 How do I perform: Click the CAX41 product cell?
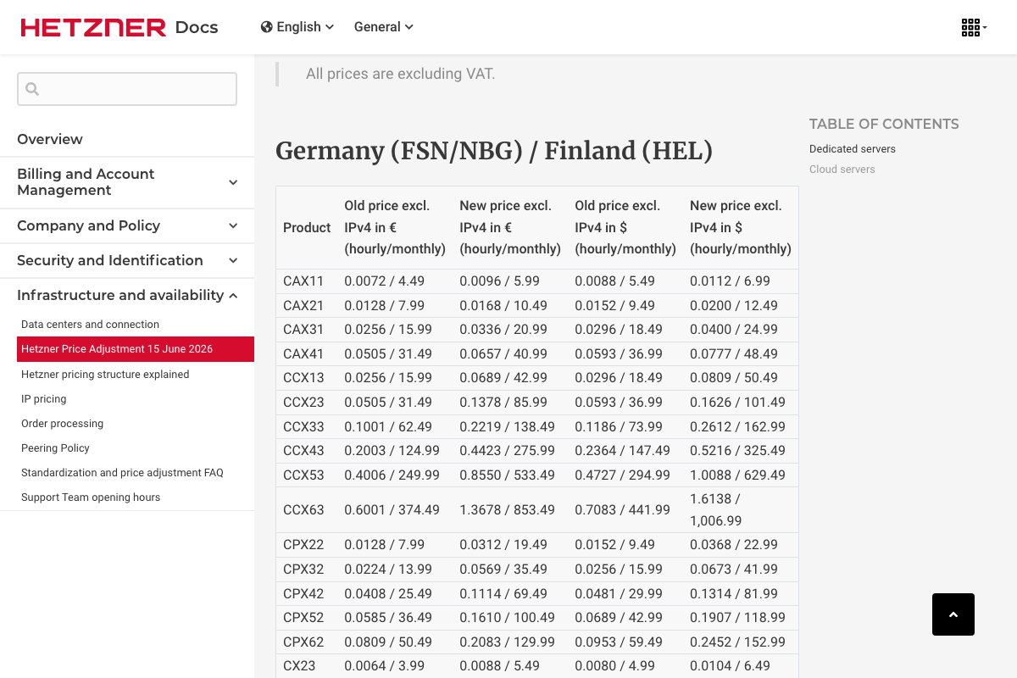[307, 353]
